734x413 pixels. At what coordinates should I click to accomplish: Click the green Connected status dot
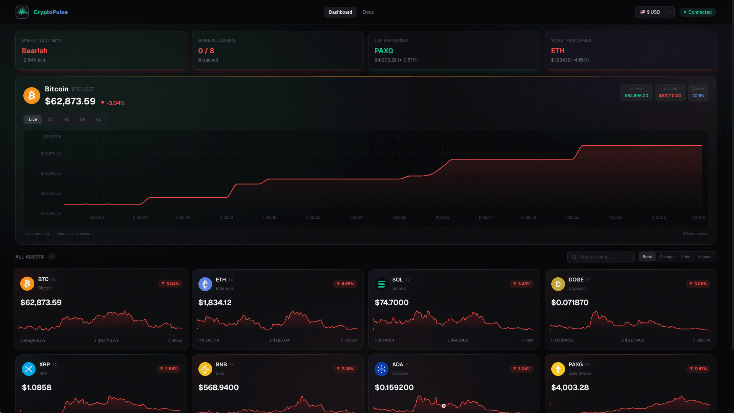click(x=685, y=12)
